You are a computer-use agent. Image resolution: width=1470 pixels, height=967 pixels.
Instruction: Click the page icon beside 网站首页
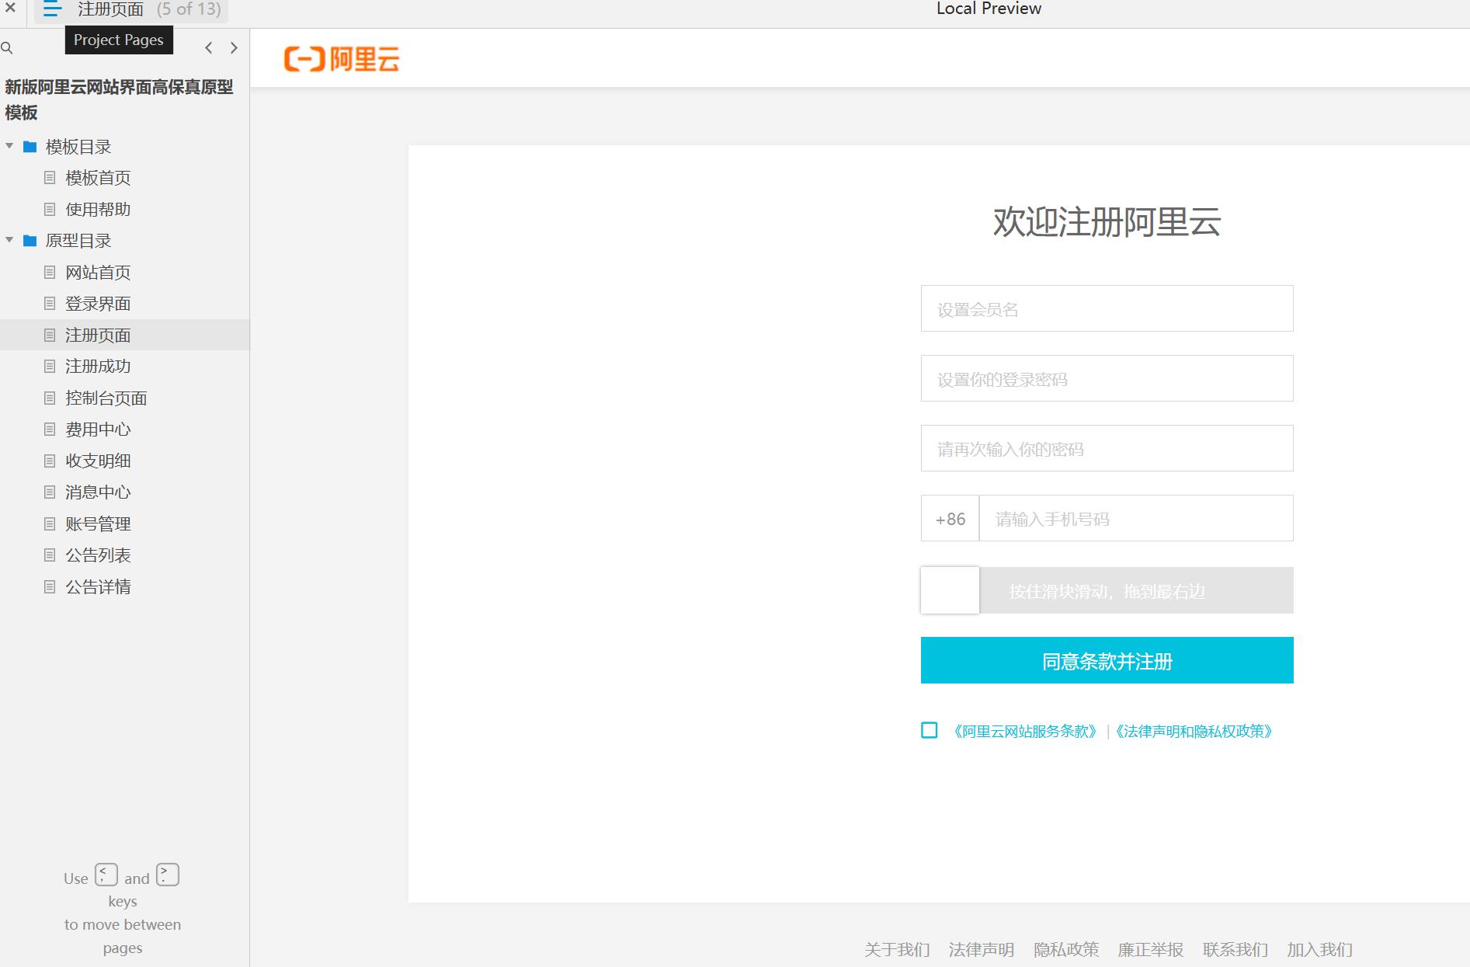(x=50, y=273)
